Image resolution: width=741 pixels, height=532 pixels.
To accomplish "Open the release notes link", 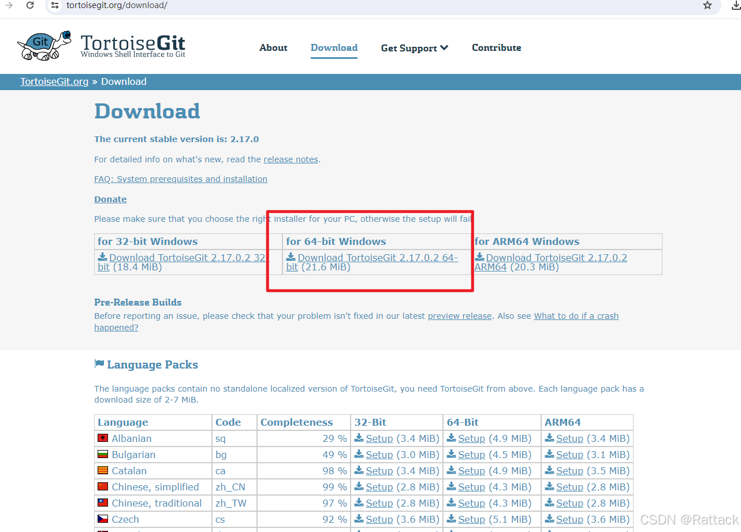I will (291, 159).
